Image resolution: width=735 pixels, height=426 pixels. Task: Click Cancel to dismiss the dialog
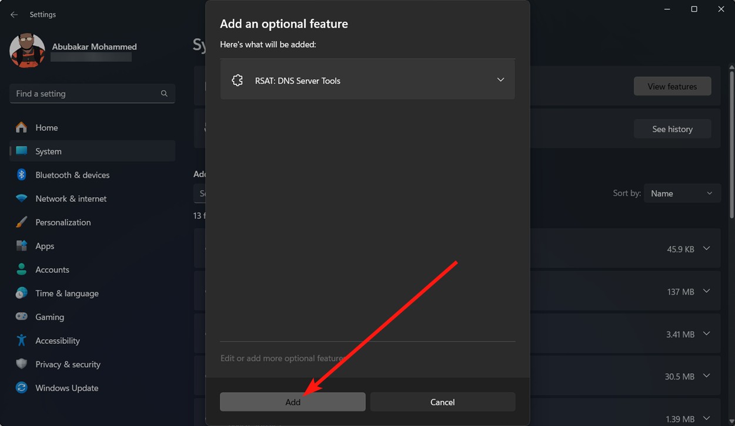click(442, 401)
